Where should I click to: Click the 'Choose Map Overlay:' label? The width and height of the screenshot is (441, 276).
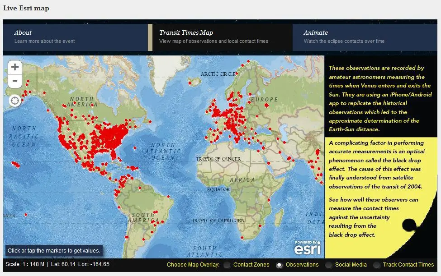[x=193, y=265]
